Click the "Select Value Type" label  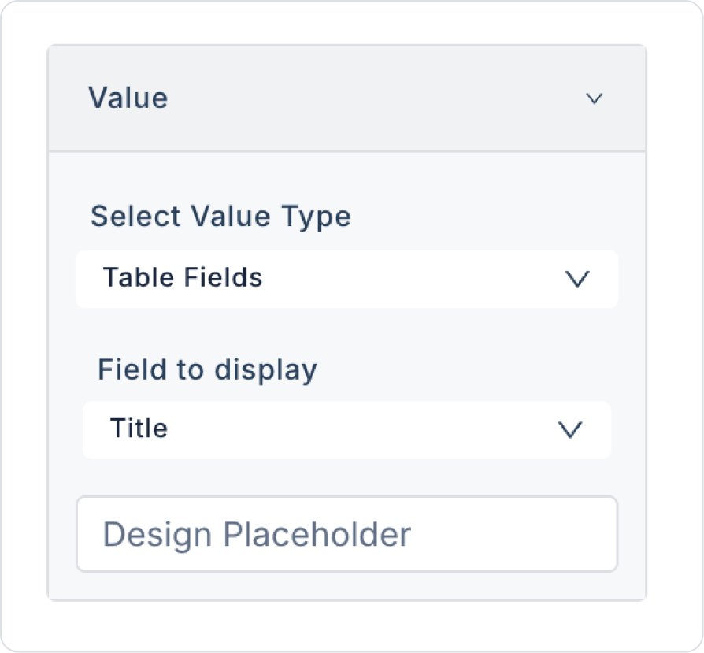point(220,216)
